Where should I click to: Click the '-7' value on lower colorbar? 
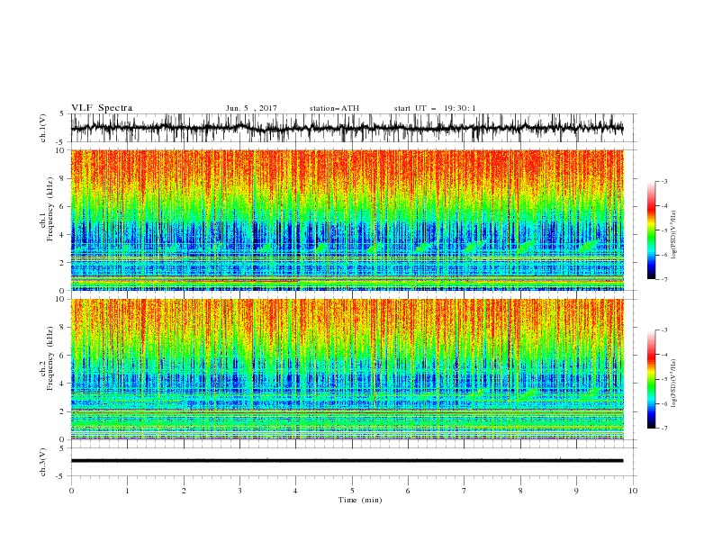click(x=664, y=429)
